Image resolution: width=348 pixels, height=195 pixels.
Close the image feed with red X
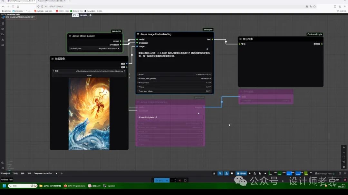tap(345, 180)
